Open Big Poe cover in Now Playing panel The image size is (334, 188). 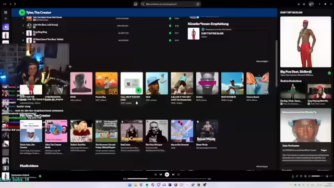(x=305, y=42)
